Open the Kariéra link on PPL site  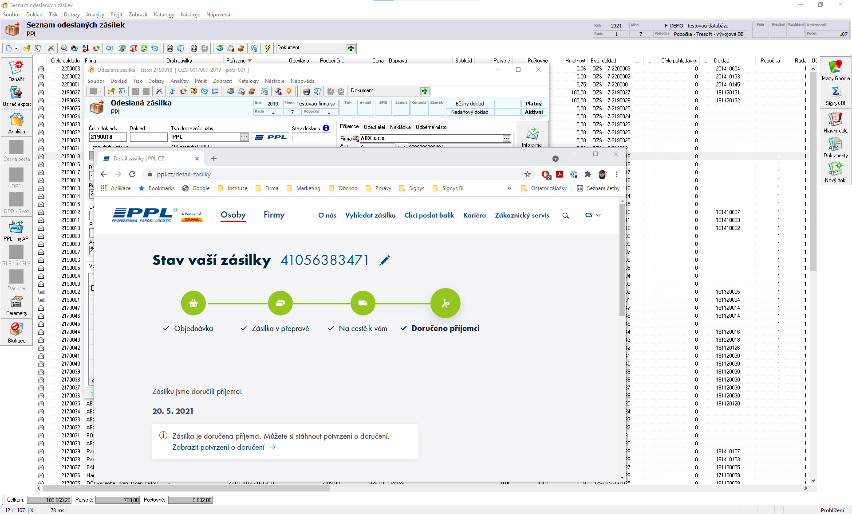click(474, 215)
